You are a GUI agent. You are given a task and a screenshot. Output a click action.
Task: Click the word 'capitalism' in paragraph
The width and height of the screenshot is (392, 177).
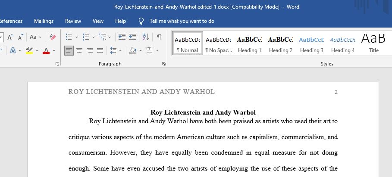point(264,137)
